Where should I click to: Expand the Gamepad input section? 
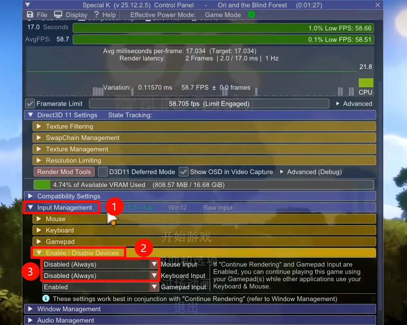[204, 241]
